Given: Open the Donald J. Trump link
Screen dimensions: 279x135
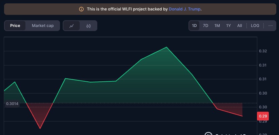Looking at the screenshot, I should (x=184, y=9).
